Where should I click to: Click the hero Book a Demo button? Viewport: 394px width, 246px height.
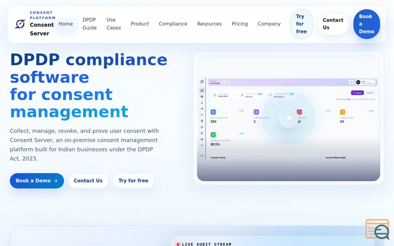tap(36, 181)
